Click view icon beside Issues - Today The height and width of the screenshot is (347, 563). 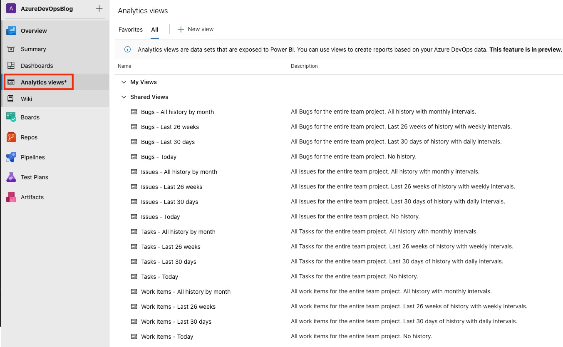[134, 217]
